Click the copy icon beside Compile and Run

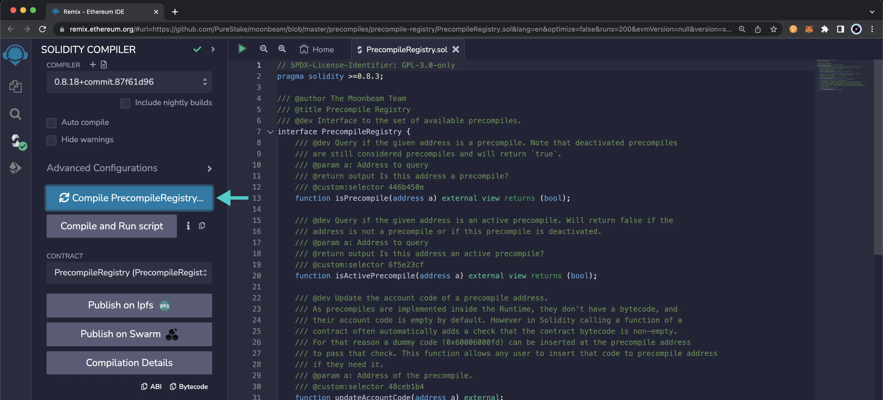202,226
